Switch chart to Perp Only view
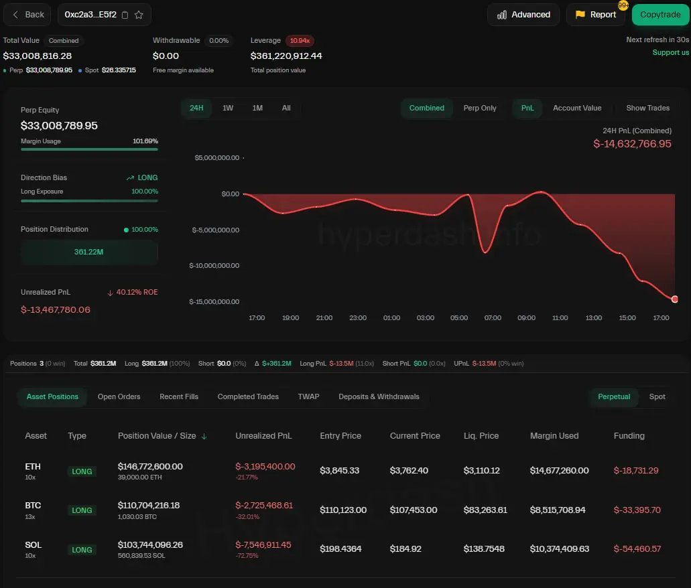691x588 pixels. pos(480,108)
